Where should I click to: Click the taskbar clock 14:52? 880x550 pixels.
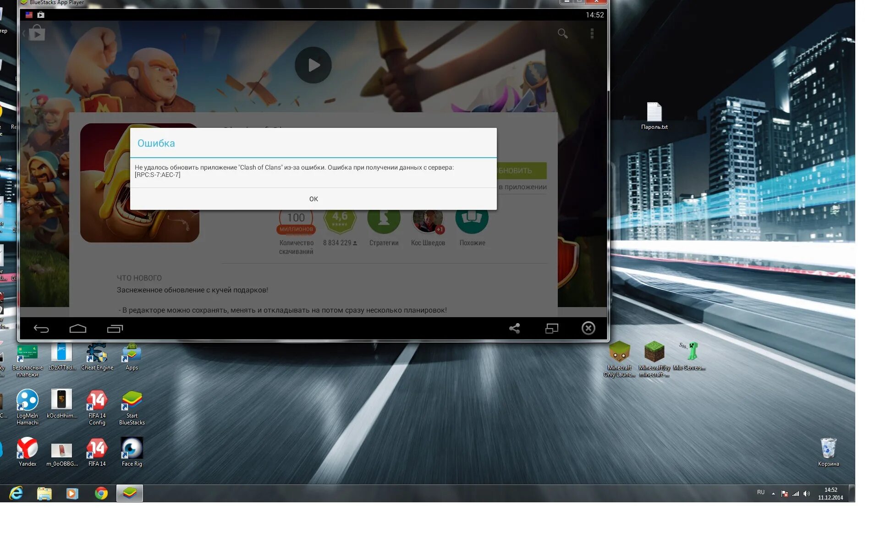[830, 494]
